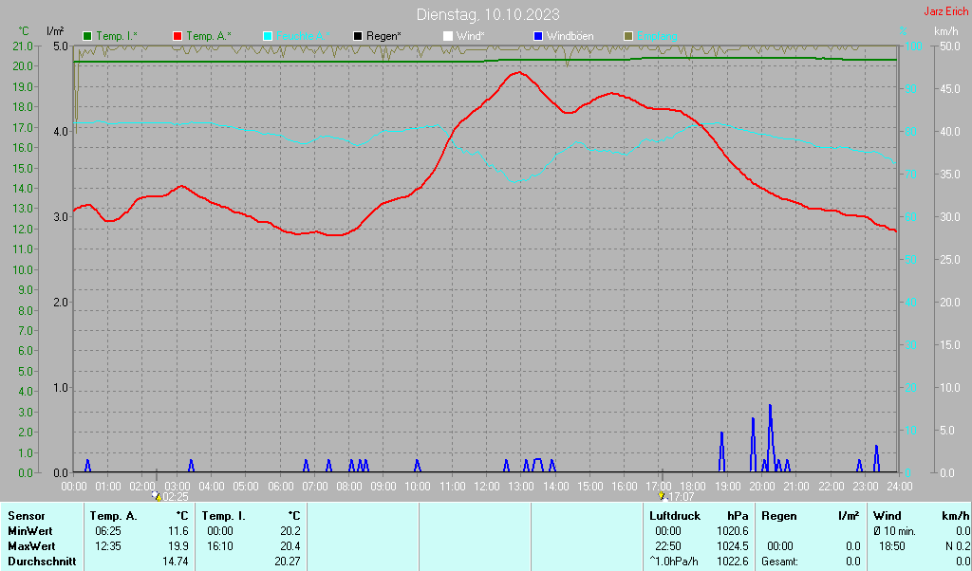Select the 'Temp. A.*' legend label
Viewport: 972px width, 571px height.
click(209, 36)
